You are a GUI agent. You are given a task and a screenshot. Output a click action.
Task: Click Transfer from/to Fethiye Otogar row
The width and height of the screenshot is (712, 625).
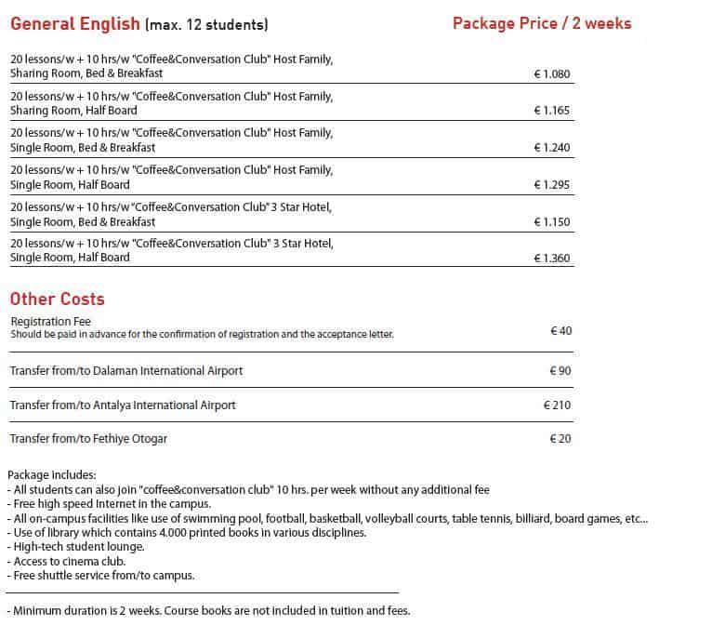click(x=88, y=439)
